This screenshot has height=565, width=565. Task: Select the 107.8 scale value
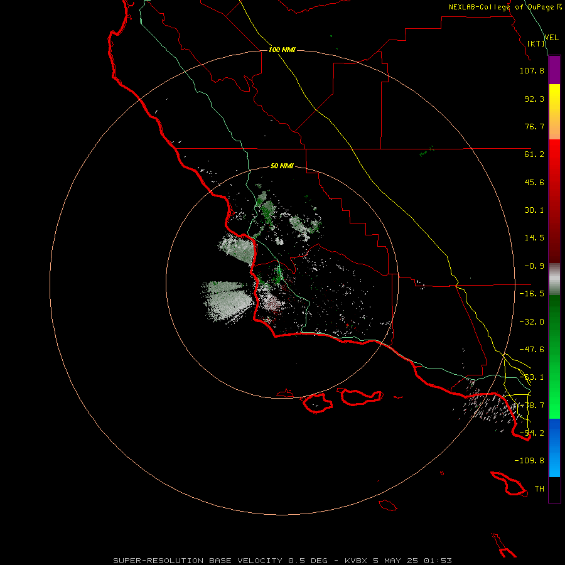pyautogui.click(x=532, y=70)
